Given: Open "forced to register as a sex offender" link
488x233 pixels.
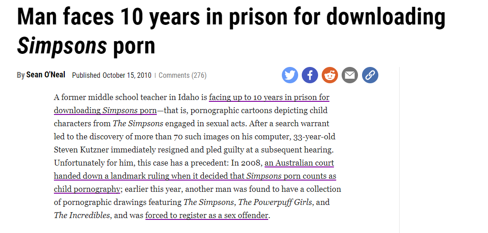Looking at the screenshot, I should [207, 215].
